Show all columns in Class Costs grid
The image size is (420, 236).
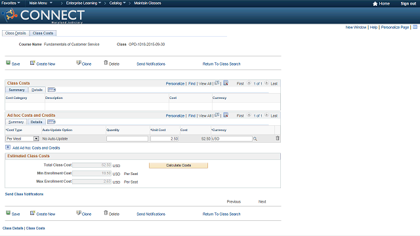click(x=52, y=90)
